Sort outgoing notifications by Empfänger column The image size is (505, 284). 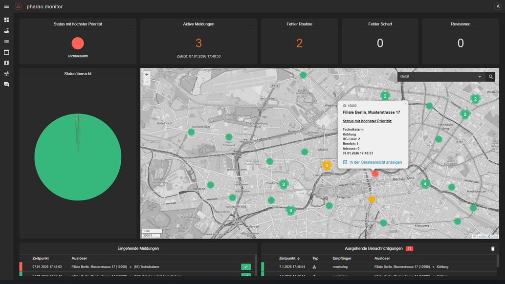pyautogui.click(x=342, y=258)
